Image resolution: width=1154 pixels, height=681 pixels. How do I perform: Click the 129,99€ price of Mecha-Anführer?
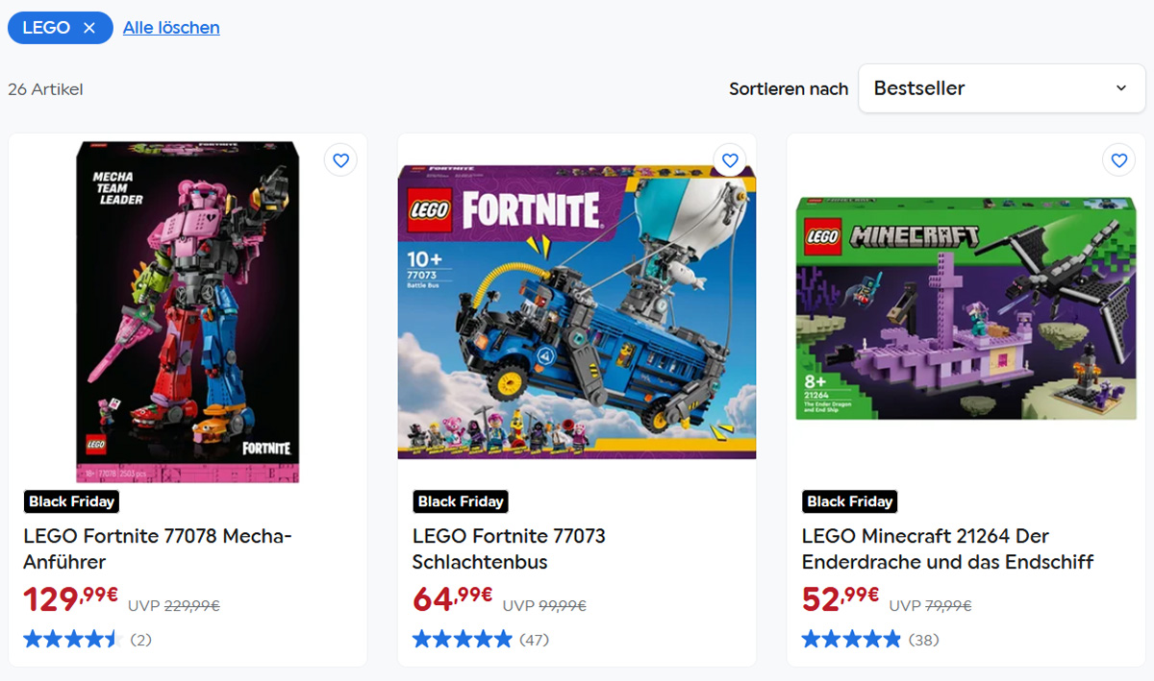[x=70, y=599]
